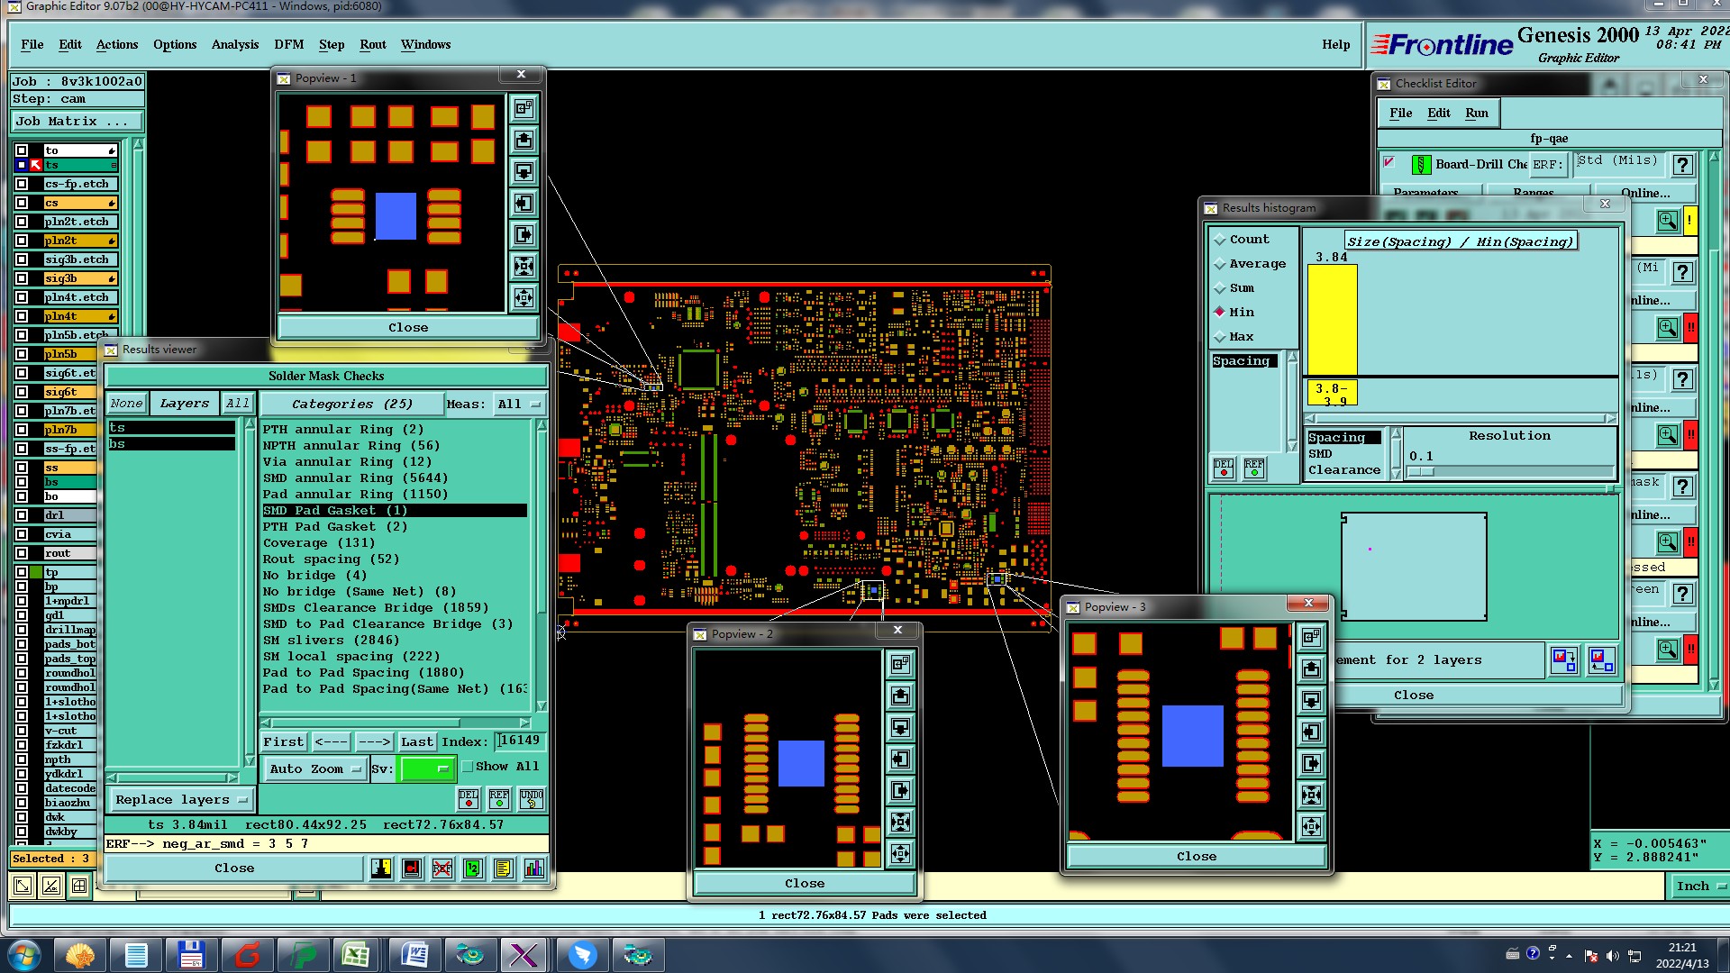Expand the Meas All dropdown
This screenshot has width=1730, height=973.
tap(520, 405)
